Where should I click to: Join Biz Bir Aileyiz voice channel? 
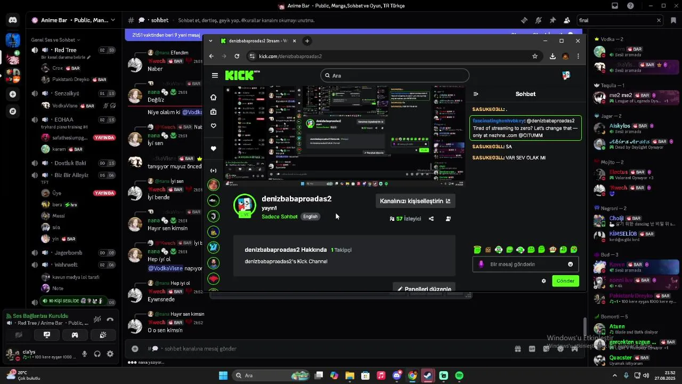(74, 175)
